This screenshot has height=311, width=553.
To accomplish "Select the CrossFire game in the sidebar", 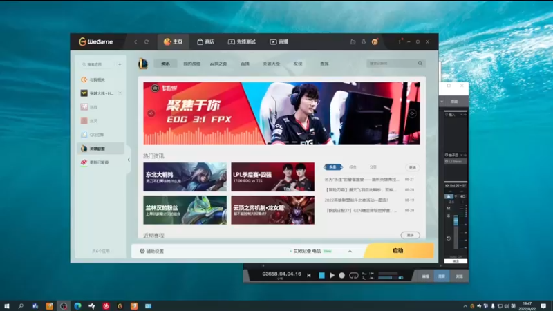I will click(101, 93).
